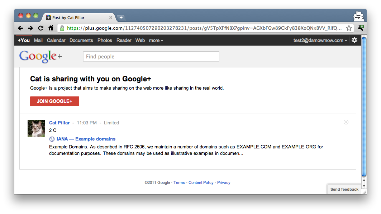This screenshot has height=214, width=381.
Task: Click the globe icon beside IANA link
Action: (x=52, y=139)
